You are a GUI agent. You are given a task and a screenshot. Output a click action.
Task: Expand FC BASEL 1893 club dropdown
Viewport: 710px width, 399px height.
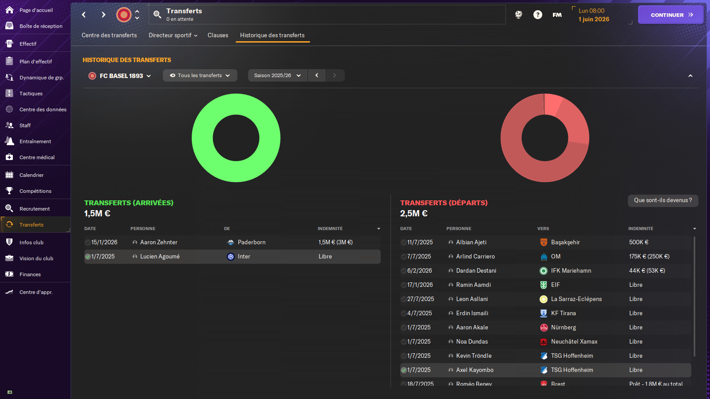(120, 76)
